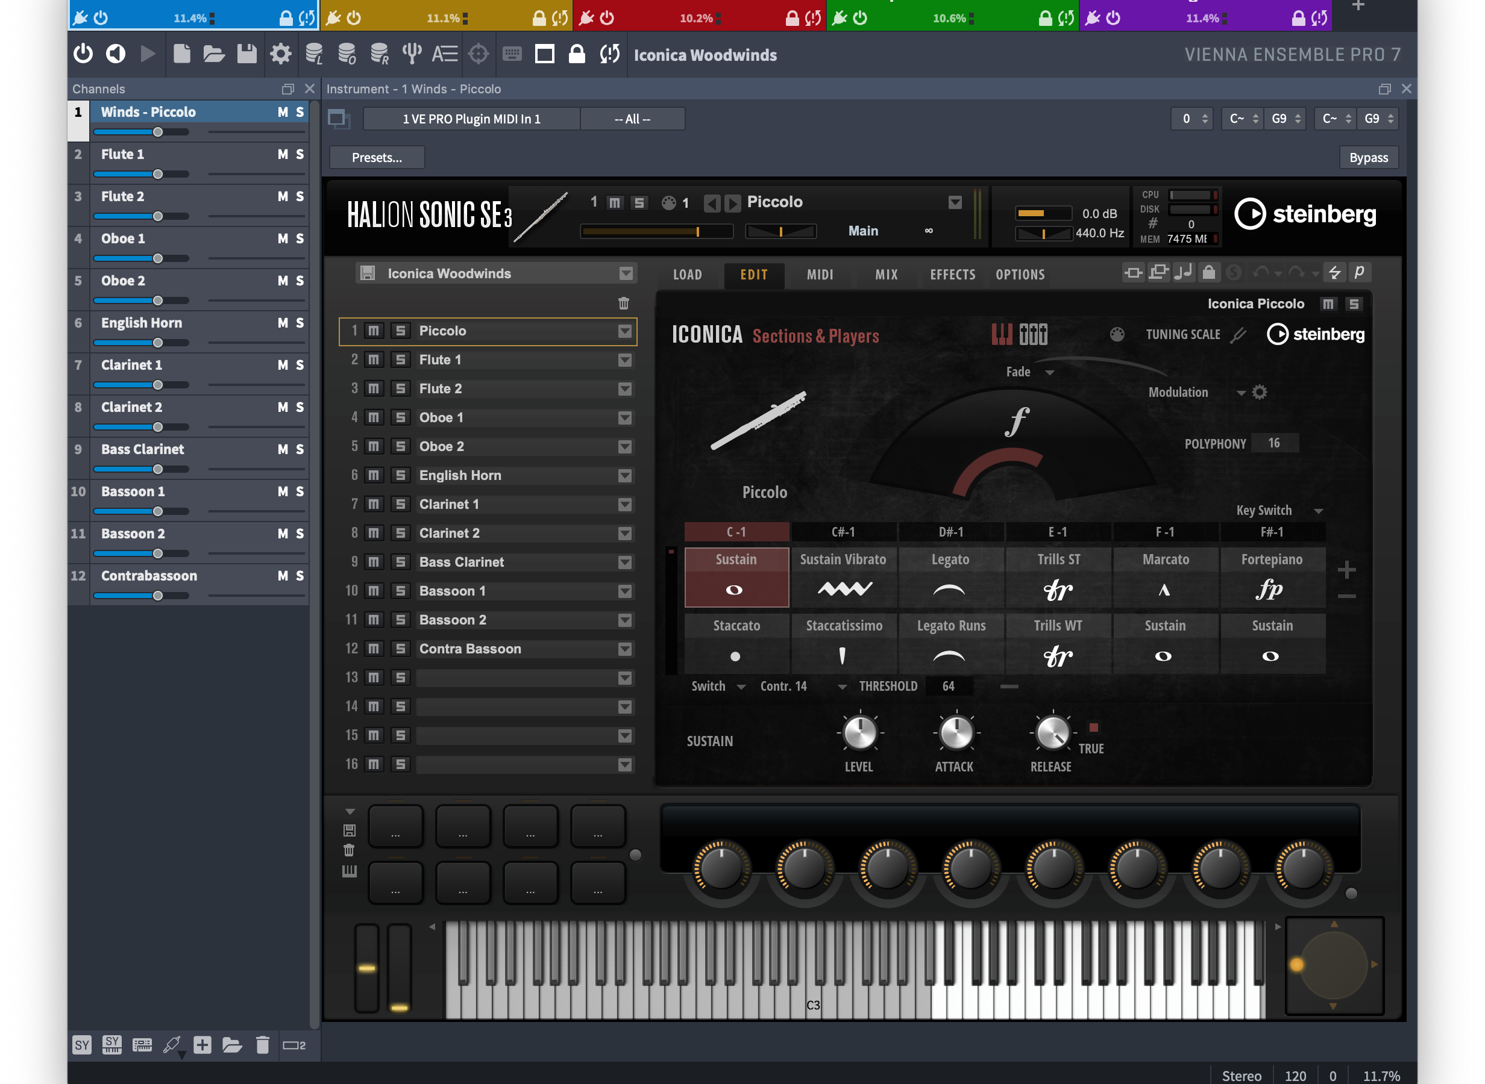Viewport: 1485px width, 1084px height.
Task: Click the lock icon in HALion edit toolbar
Action: coord(1208,272)
